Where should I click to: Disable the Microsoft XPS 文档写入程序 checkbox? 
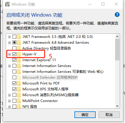click(14, 89)
